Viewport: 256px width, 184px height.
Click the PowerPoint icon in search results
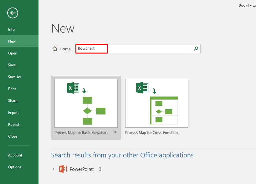pyautogui.click(x=63, y=169)
